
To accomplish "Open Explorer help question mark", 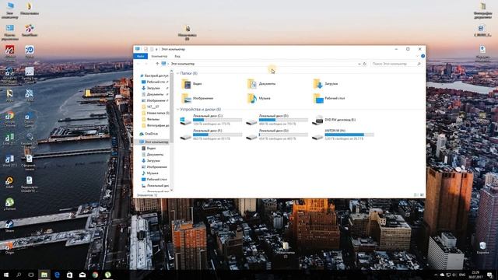I will click(423, 56).
